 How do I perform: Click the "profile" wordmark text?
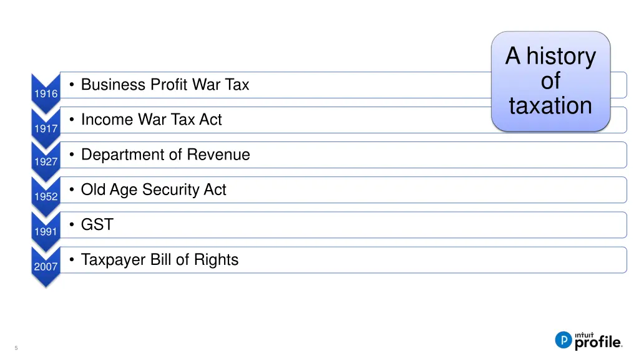pyautogui.click(x=598, y=342)
